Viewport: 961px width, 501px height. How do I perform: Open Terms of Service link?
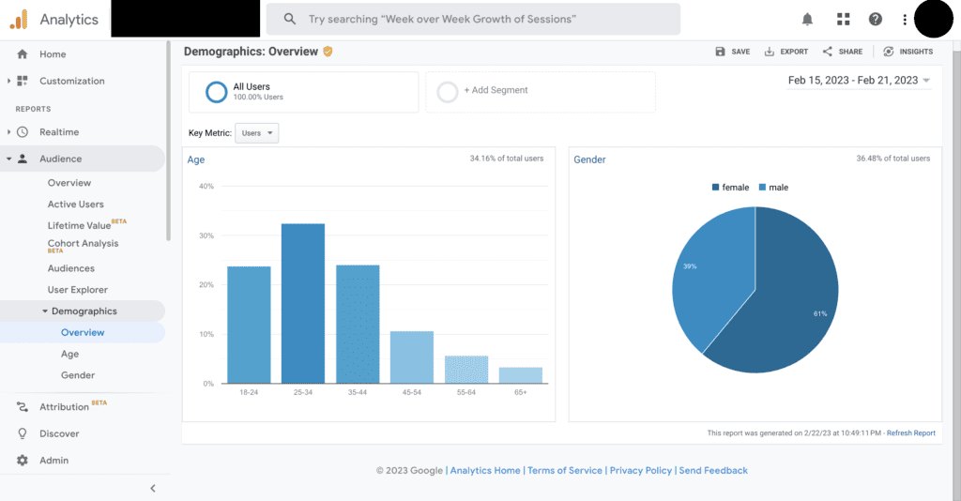pos(565,470)
